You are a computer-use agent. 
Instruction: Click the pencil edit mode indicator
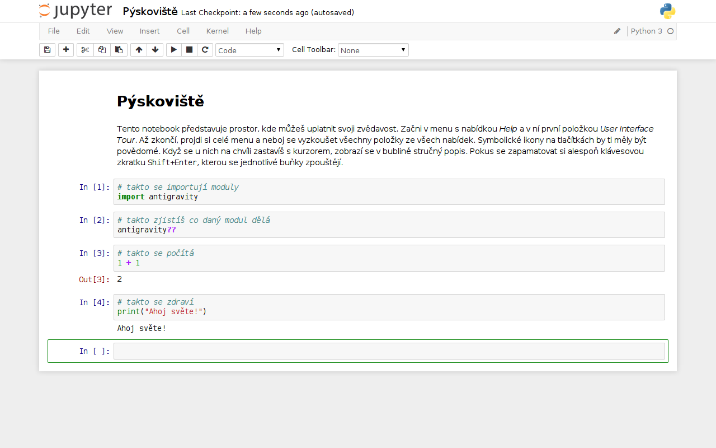617,31
